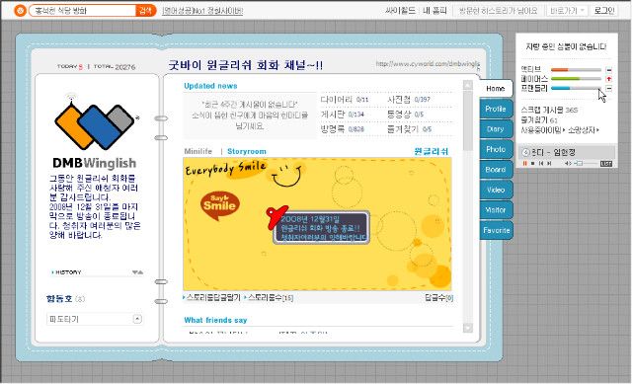Click the 액티브 orange progress bar
The width and height of the screenshot is (632, 384).
click(x=576, y=70)
